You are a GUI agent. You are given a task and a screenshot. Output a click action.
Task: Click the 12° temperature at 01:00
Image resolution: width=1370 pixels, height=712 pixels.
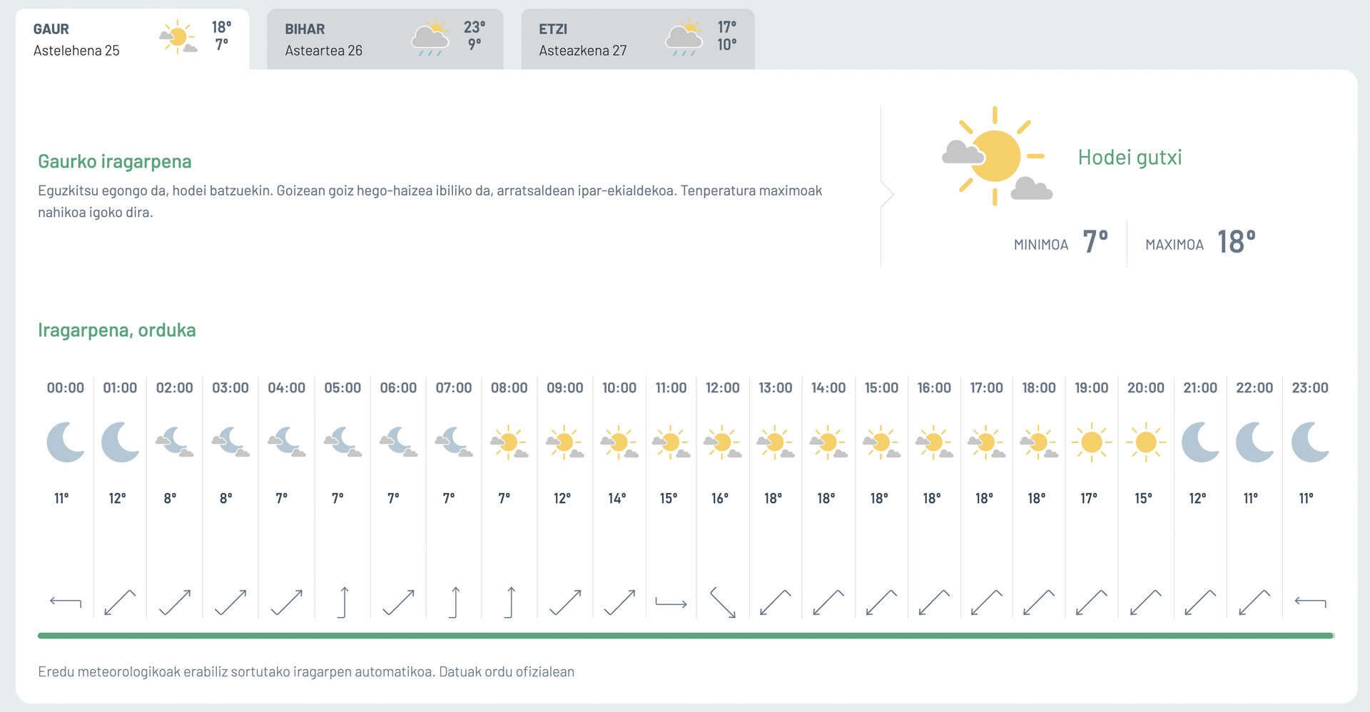pos(117,498)
